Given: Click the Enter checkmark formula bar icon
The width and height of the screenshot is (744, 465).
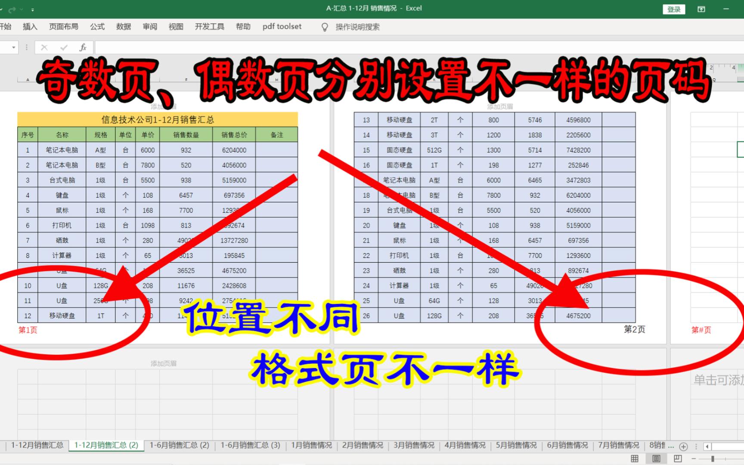Looking at the screenshot, I should click(64, 47).
